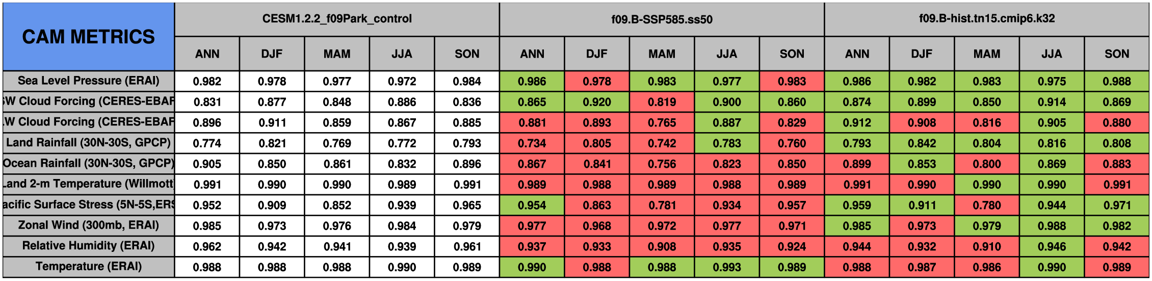Select MAM column header under f09.B-SSP585.ss50
Screen dimensions: 1152x281
point(662,54)
